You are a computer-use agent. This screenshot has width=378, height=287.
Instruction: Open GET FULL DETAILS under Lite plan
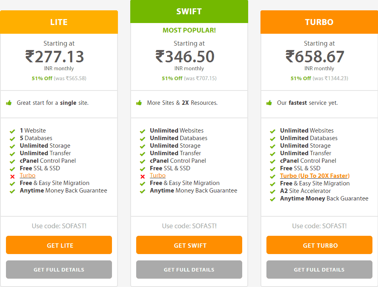point(59,270)
